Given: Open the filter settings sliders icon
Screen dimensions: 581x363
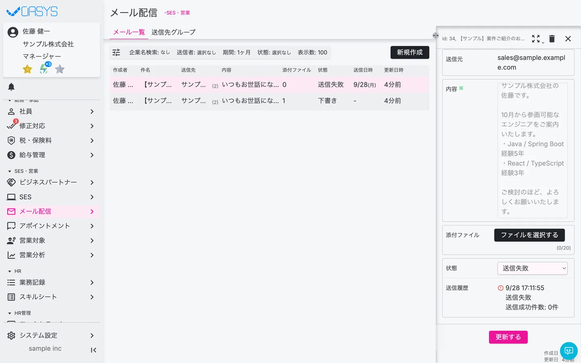Looking at the screenshot, I should pos(116,52).
